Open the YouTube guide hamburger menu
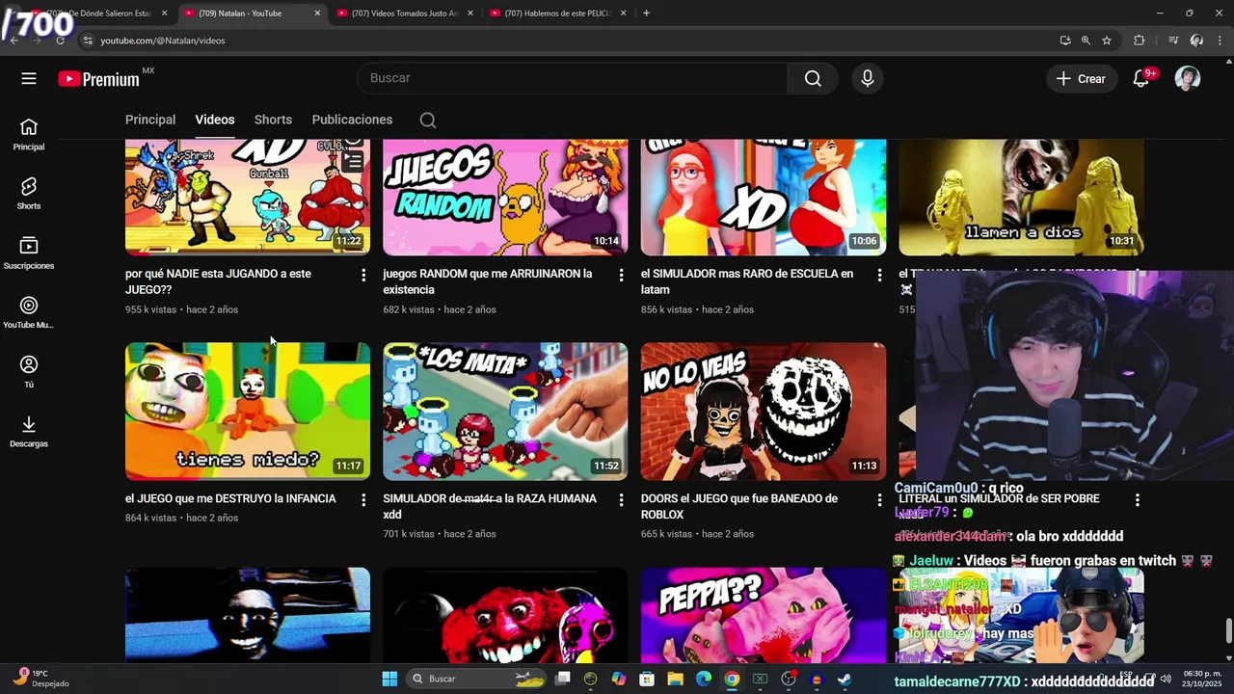The height and width of the screenshot is (694, 1234). [x=29, y=78]
